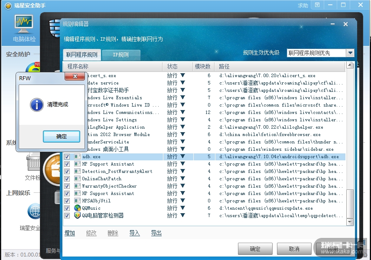Click the Detection_PostWarrantyAlert program icon
371x260 pixels.
[x=78, y=171]
